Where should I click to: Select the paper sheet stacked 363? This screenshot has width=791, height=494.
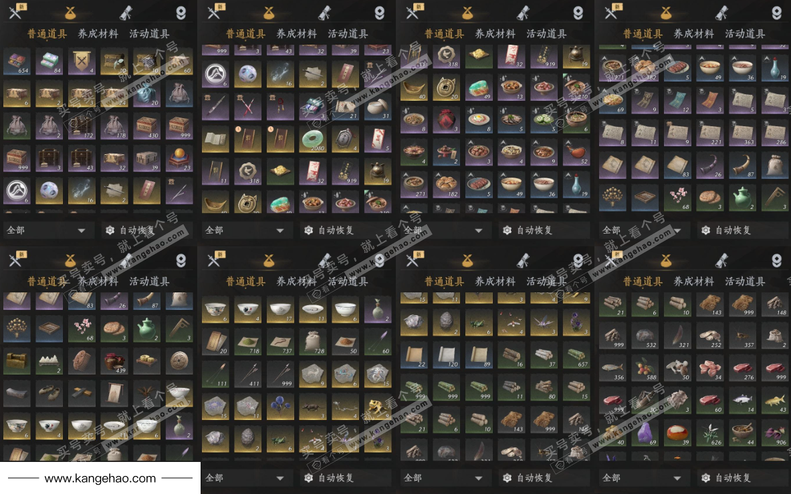[742, 133]
